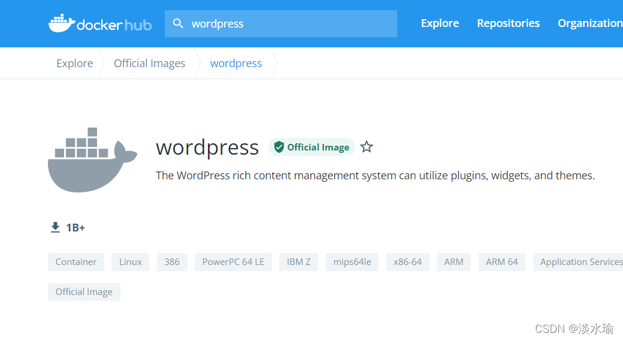Image resolution: width=623 pixels, height=340 pixels.
Task: Click the Application Services tag
Action: coord(578,262)
